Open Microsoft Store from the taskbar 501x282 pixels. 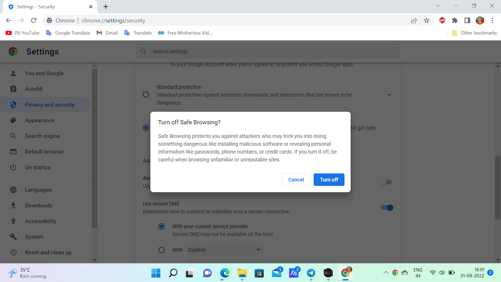[x=259, y=273]
